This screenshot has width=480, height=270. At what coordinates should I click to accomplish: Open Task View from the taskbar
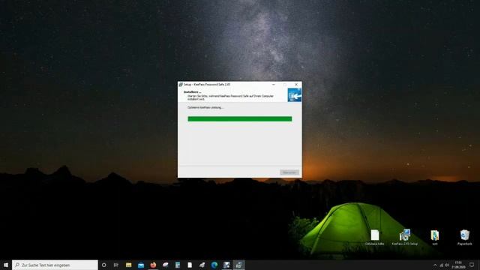tap(116, 265)
